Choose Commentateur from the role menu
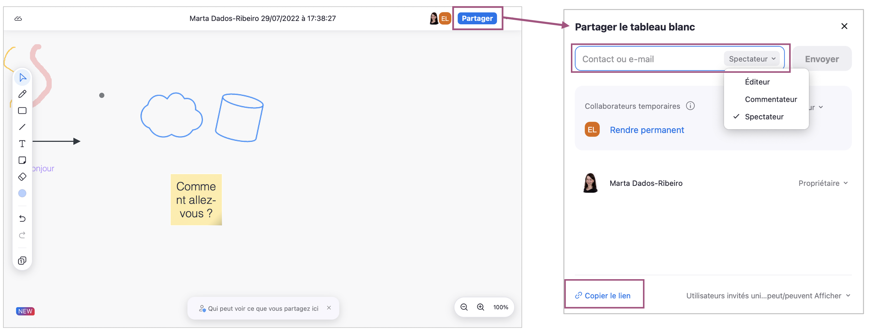 [x=771, y=100]
